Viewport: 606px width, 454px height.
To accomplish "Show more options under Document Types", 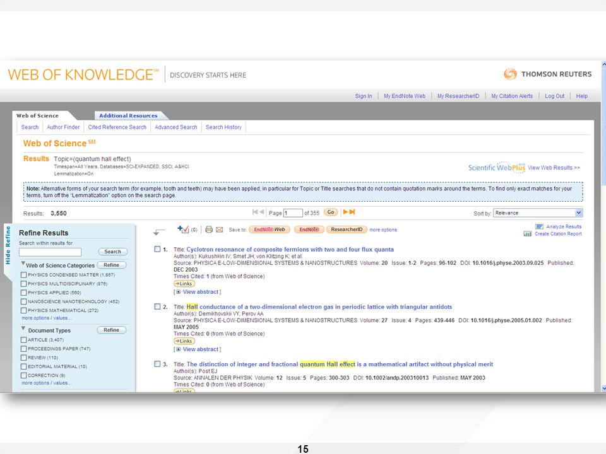I will (x=46, y=383).
